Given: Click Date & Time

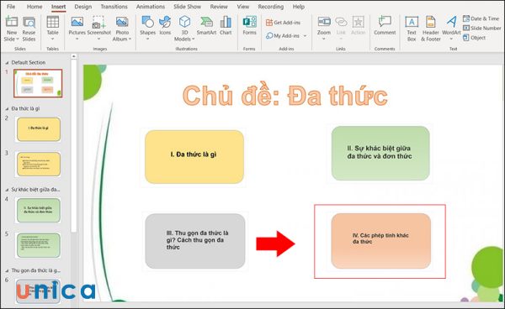Looking at the screenshot, I should [481, 18].
